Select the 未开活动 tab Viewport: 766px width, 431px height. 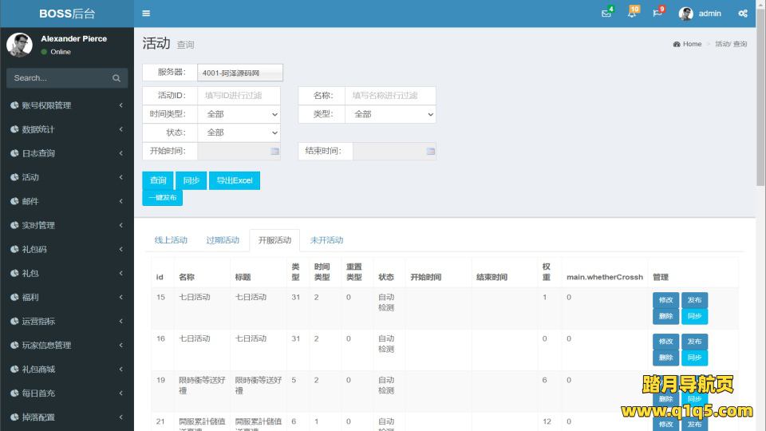[326, 240]
